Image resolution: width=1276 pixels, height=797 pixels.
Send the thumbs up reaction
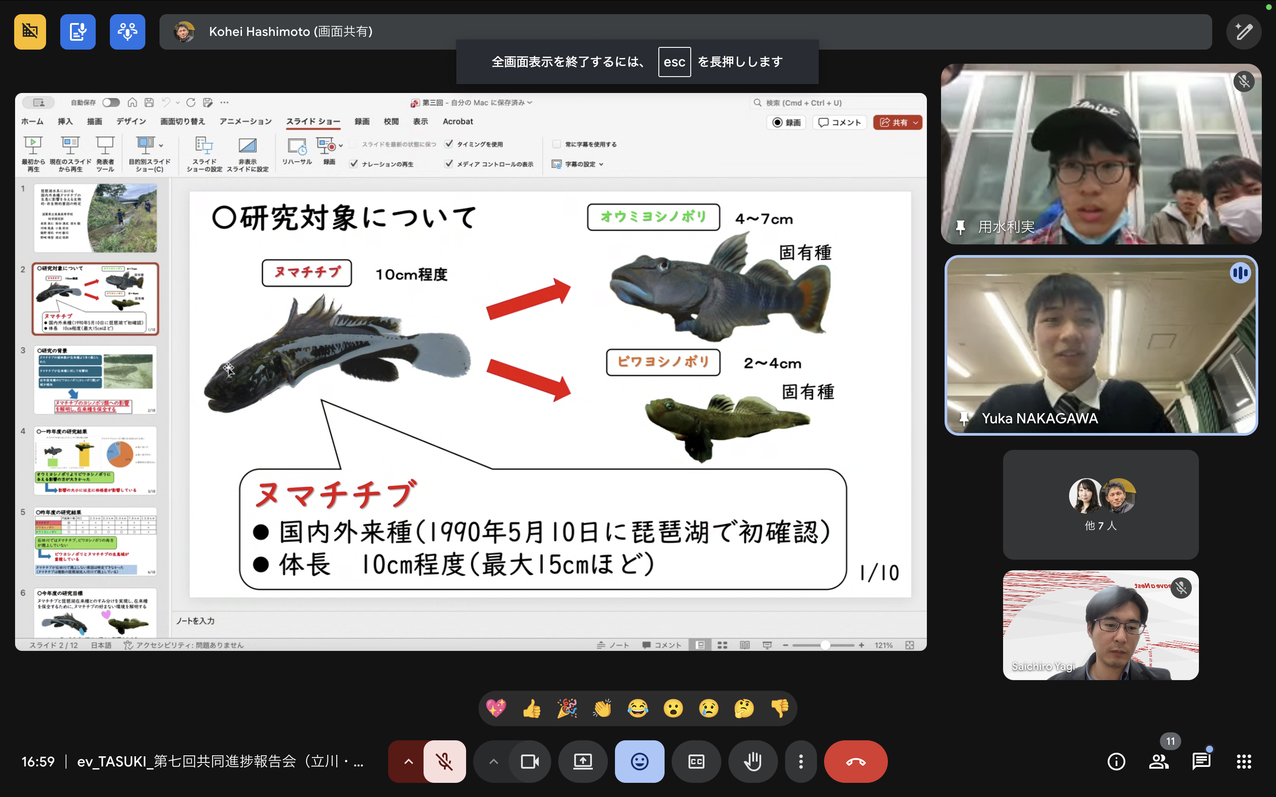click(532, 708)
